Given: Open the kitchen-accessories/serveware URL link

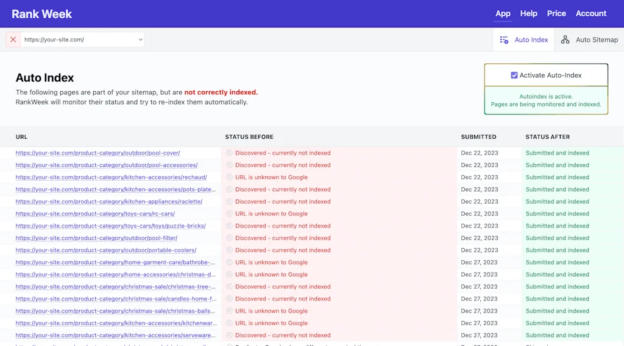Looking at the screenshot, I should [115, 335].
